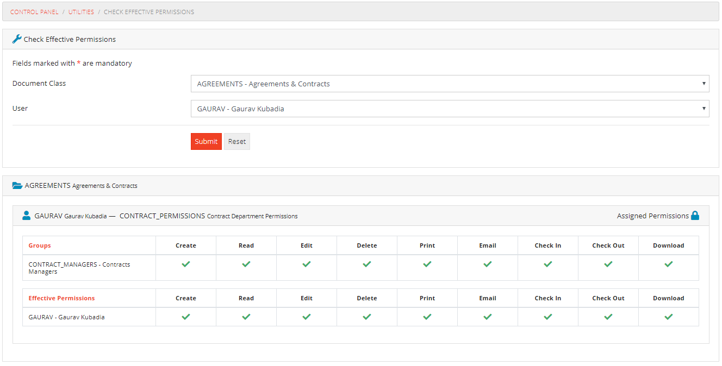Go to Control Panel breadcrumb
Screen dimensions: 722x366
(34, 12)
